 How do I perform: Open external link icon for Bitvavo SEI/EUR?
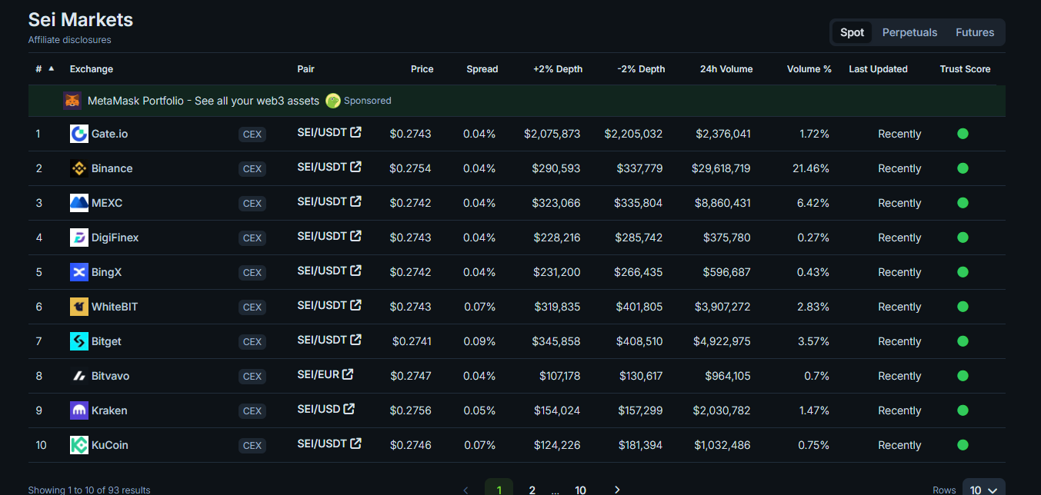(348, 374)
